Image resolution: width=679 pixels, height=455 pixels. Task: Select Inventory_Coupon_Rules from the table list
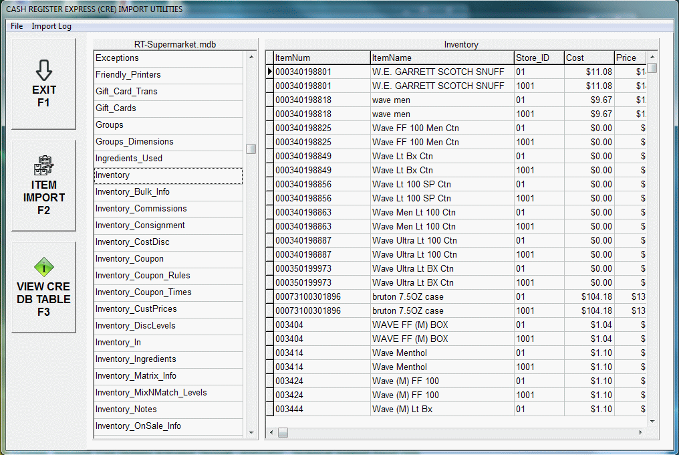point(168,276)
